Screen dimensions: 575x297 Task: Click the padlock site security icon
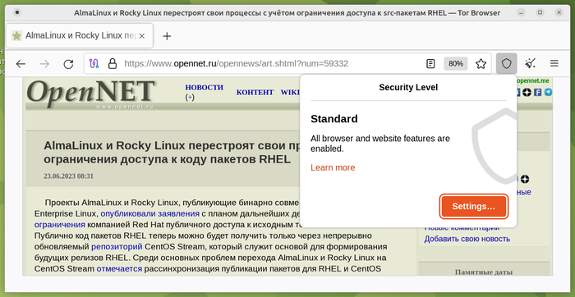[113, 64]
